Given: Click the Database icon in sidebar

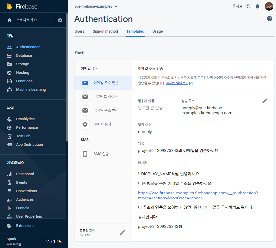Looking at the screenshot, I should [x=9, y=55].
